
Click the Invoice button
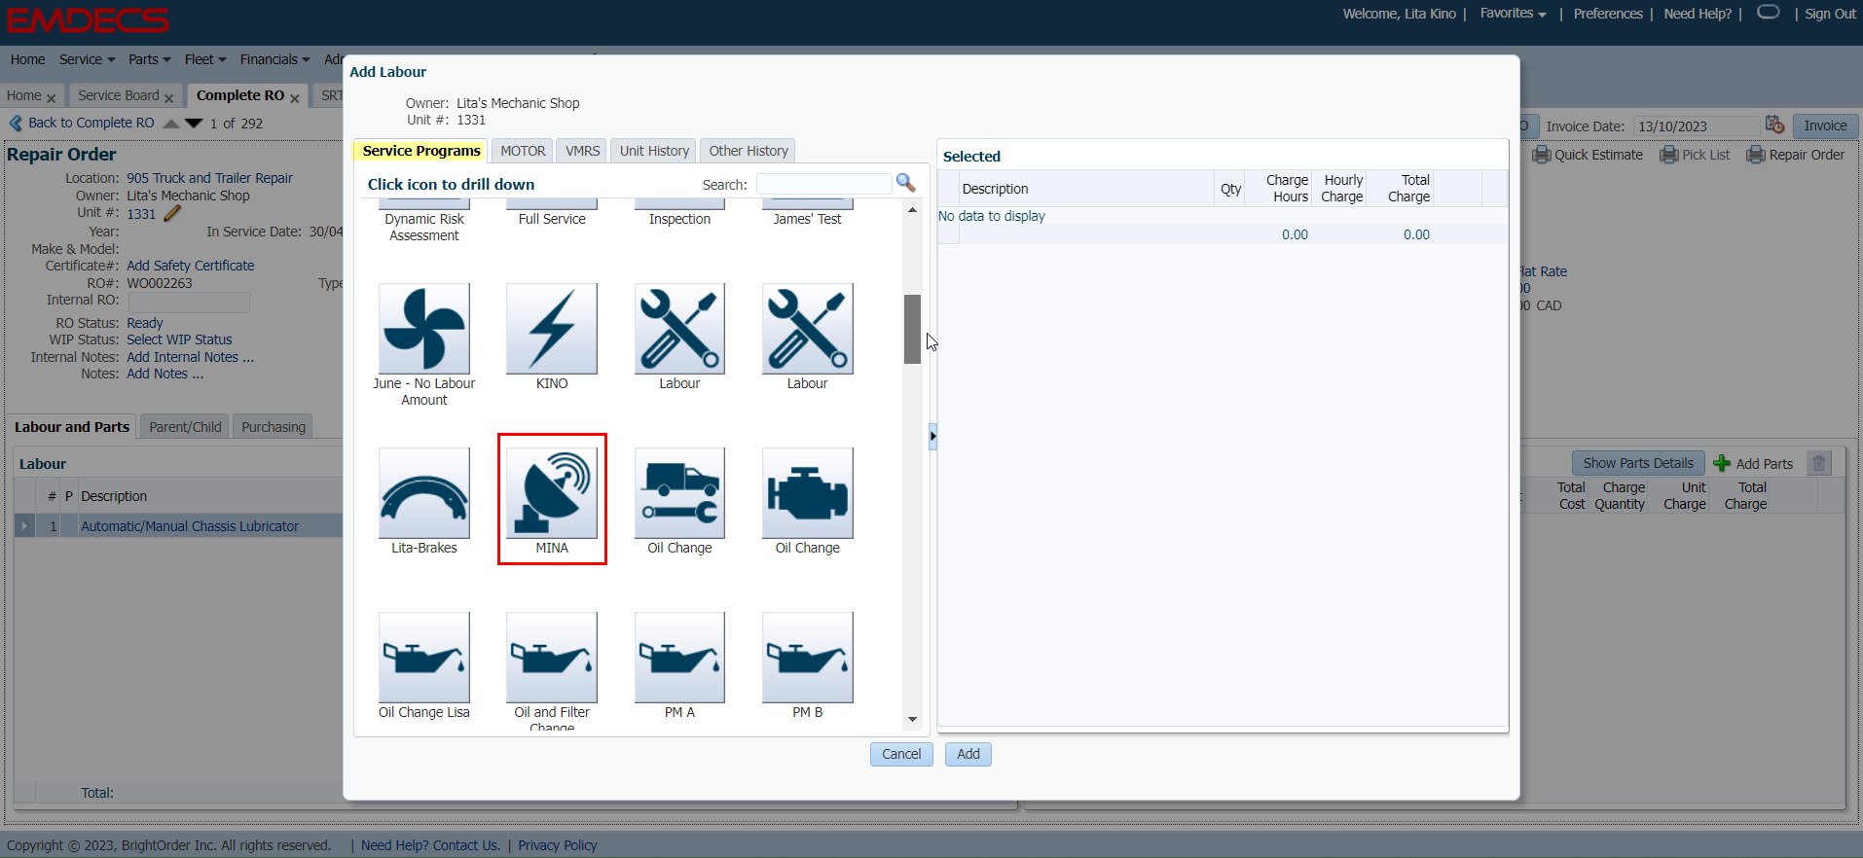(1825, 125)
